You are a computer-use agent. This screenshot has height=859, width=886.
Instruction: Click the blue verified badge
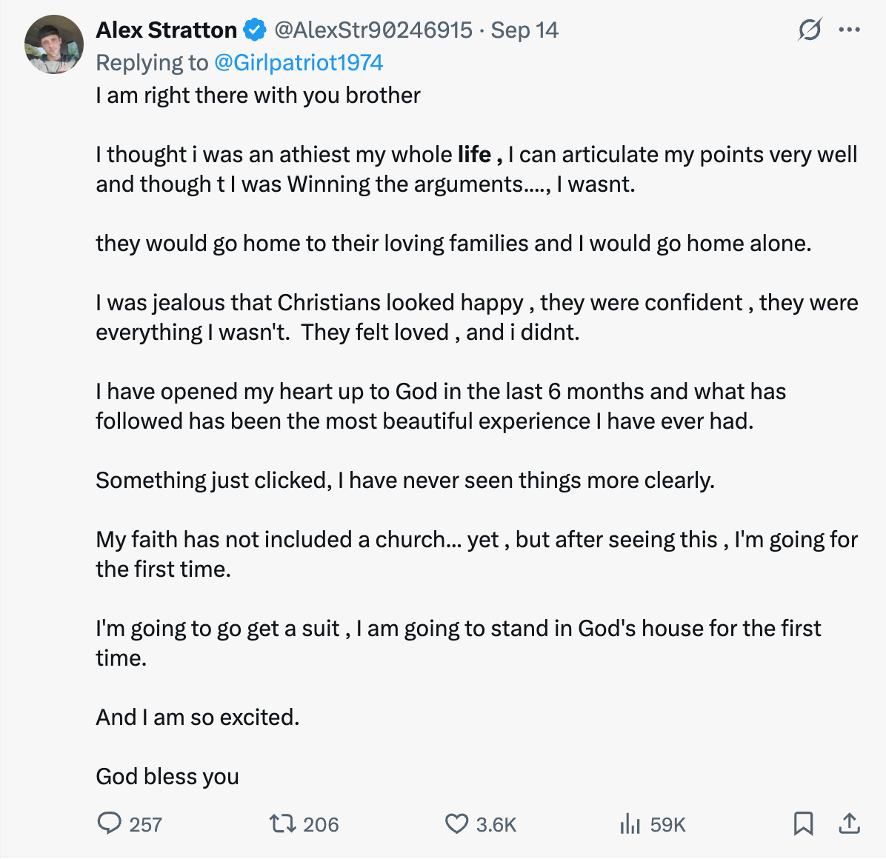255,30
